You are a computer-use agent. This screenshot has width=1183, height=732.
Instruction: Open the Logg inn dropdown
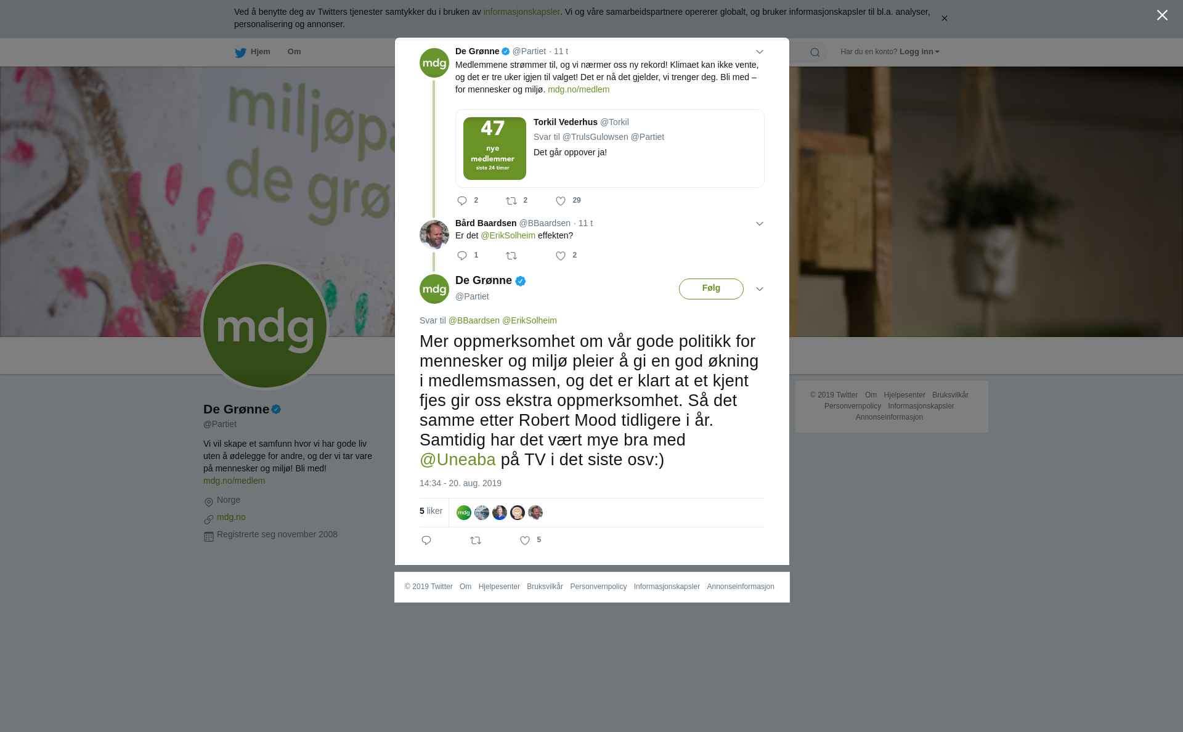click(919, 52)
